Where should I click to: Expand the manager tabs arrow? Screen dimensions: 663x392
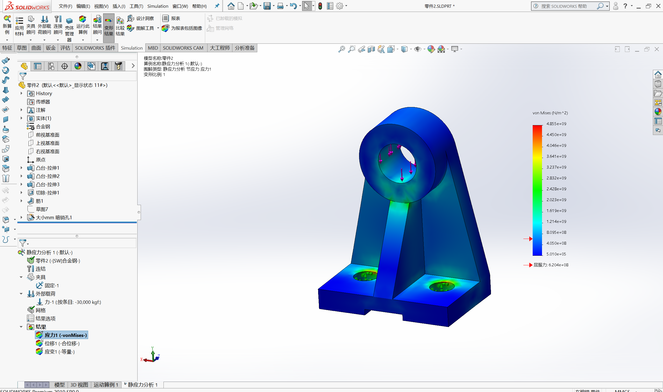coord(133,66)
